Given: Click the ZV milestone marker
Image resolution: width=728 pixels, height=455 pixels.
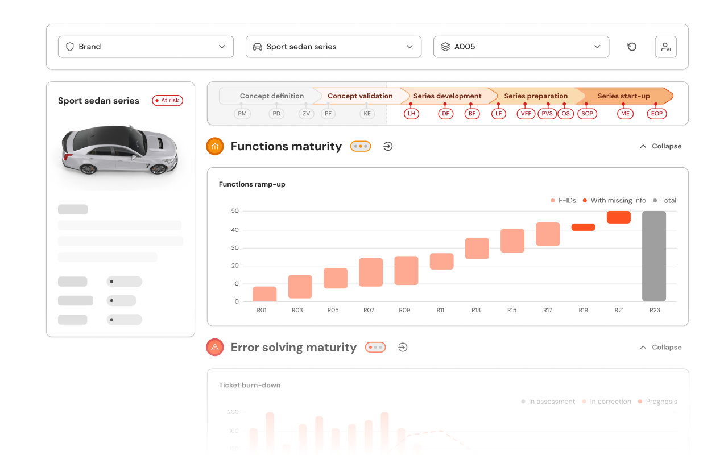Looking at the screenshot, I should click(x=307, y=114).
